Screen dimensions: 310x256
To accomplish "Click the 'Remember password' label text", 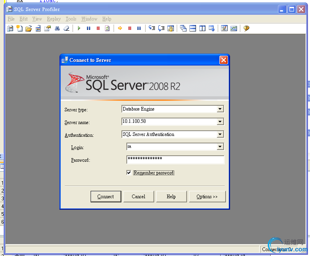I will pyautogui.click(x=154, y=173).
